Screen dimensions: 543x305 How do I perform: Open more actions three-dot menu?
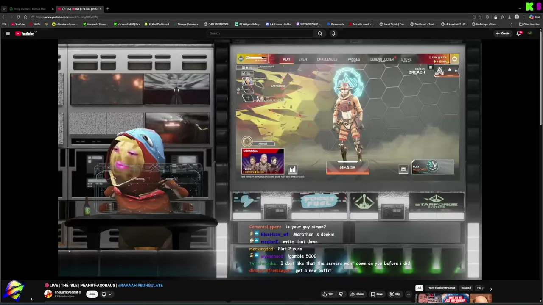[x=409, y=294]
